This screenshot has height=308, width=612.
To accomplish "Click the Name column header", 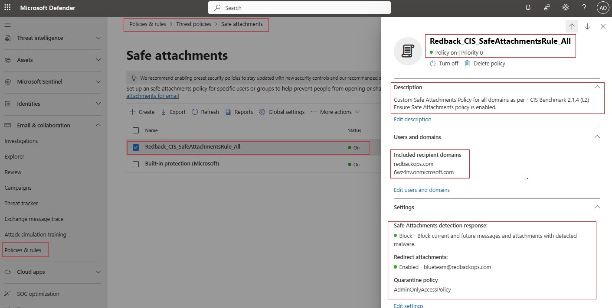I will point(151,130).
